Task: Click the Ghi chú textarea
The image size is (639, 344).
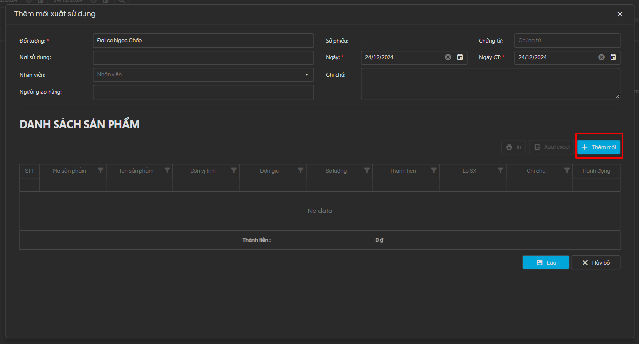Action: pyautogui.click(x=490, y=83)
